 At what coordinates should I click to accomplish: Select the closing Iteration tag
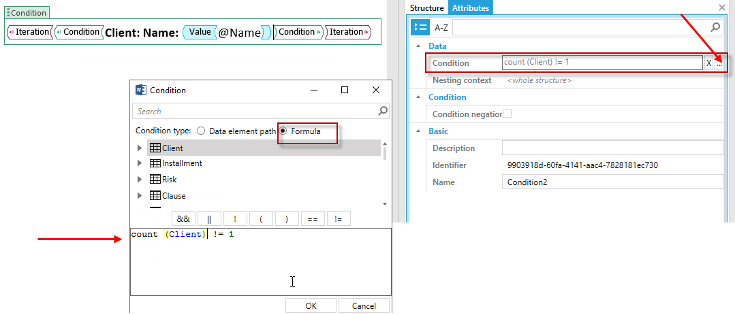click(348, 32)
